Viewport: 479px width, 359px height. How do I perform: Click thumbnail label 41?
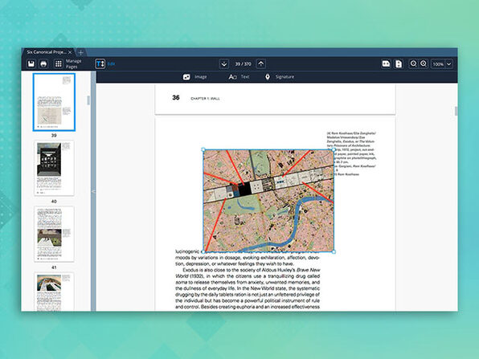[x=54, y=267]
